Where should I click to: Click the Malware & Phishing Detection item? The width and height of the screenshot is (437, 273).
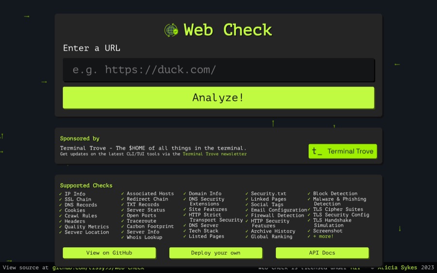coord(340,201)
